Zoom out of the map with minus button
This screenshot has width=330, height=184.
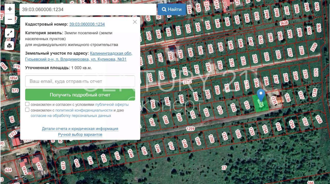pos(10,19)
